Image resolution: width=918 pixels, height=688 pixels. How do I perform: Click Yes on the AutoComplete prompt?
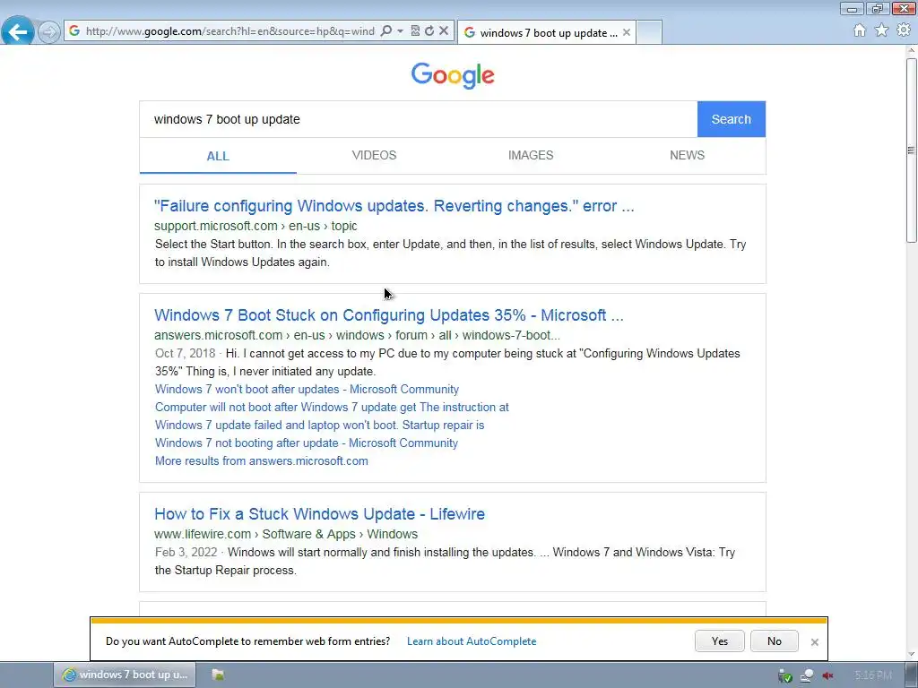coord(720,641)
